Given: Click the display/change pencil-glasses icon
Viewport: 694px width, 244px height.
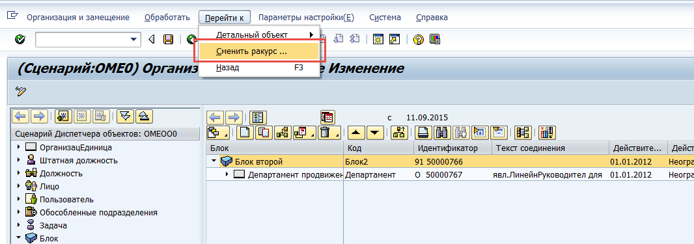Looking at the screenshot, I should 21,92.
